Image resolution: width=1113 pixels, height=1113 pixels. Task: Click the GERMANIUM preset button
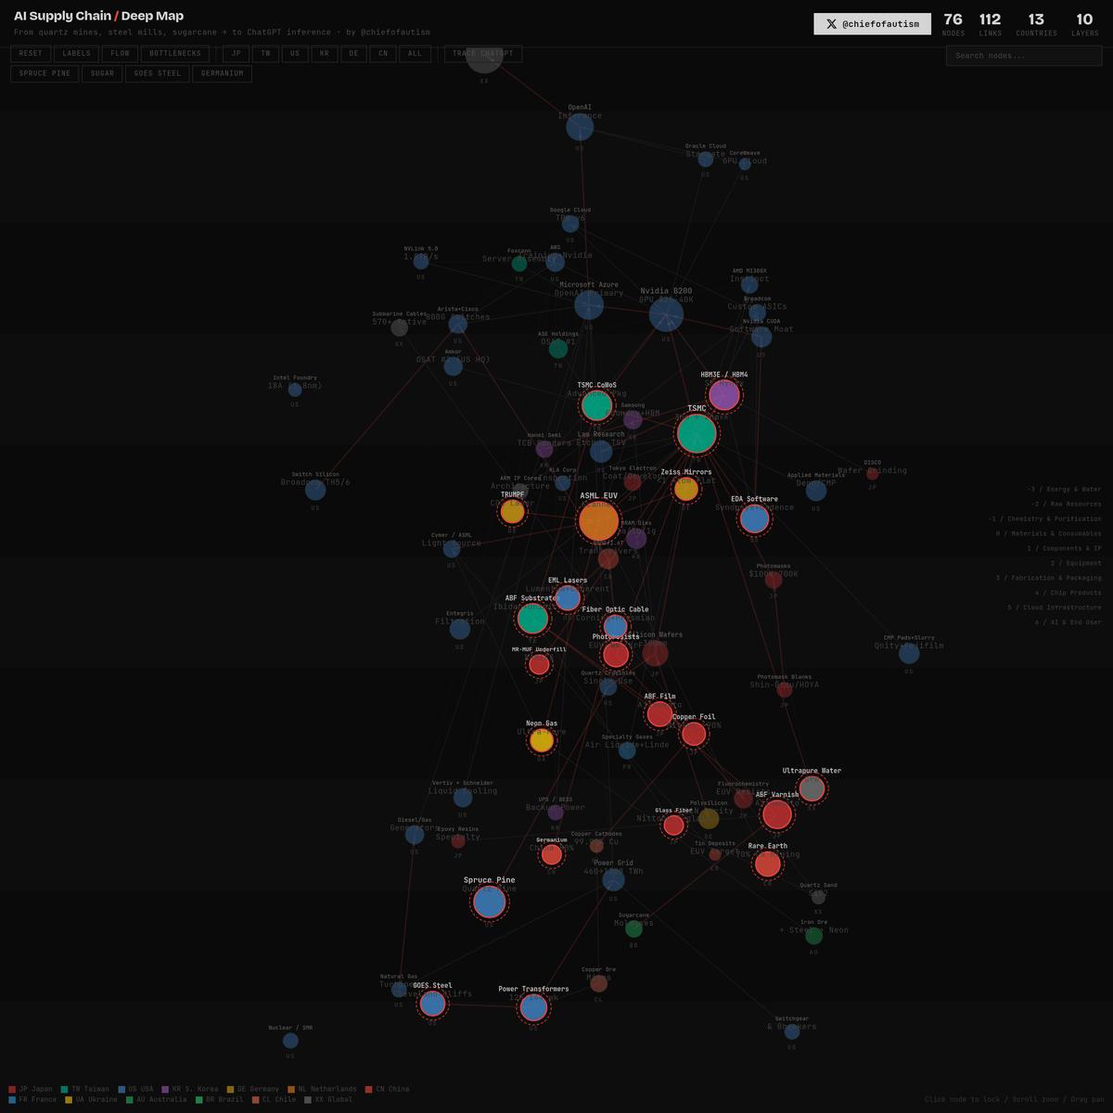click(x=223, y=73)
